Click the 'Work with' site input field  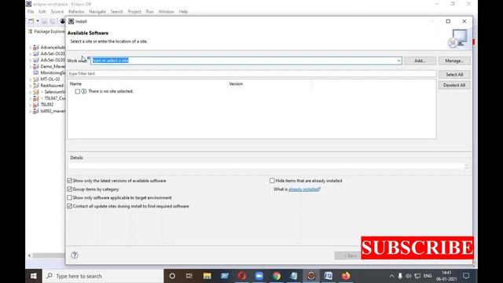(x=246, y=61)
